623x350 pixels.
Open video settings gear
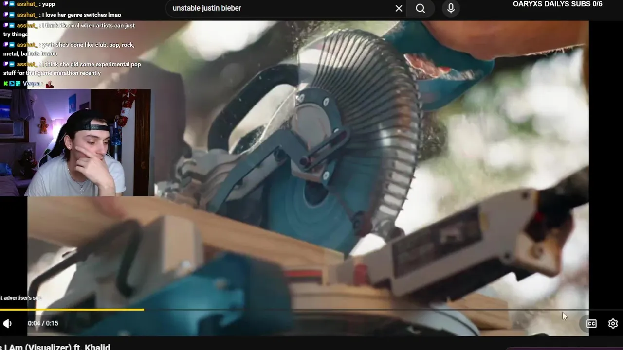pyautogui.click(x=613, y=323)
